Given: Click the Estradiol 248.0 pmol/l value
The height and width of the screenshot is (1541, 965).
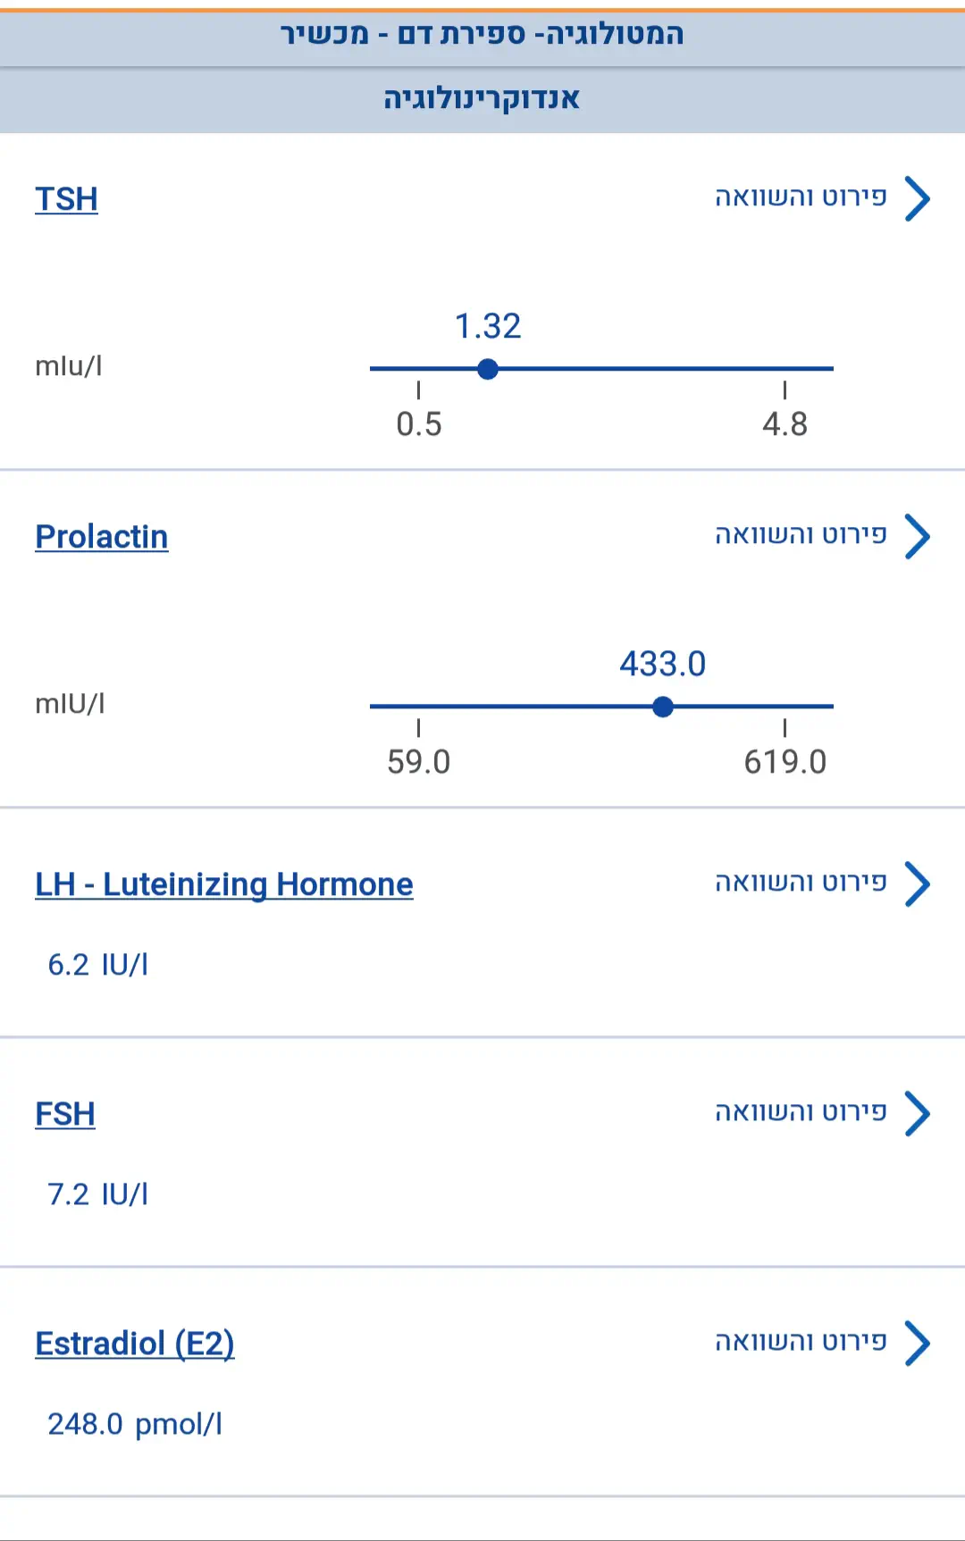Looking at the screenshot, I should (134, 1424).
